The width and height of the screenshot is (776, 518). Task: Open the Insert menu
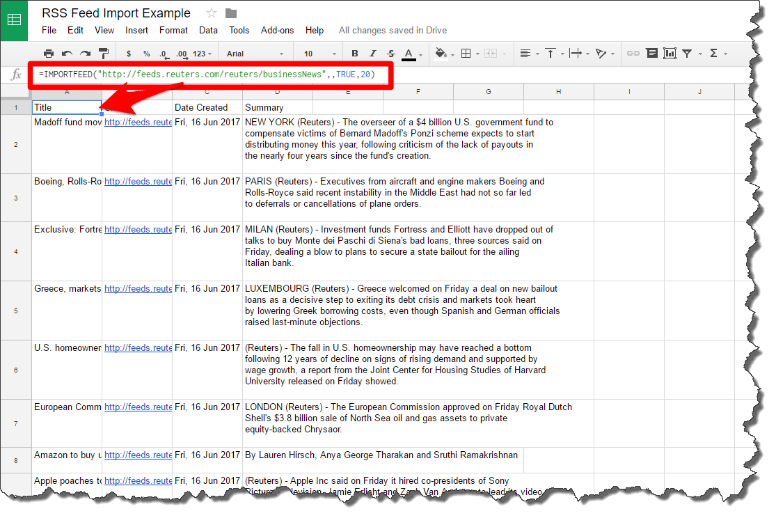coord(136,30)
